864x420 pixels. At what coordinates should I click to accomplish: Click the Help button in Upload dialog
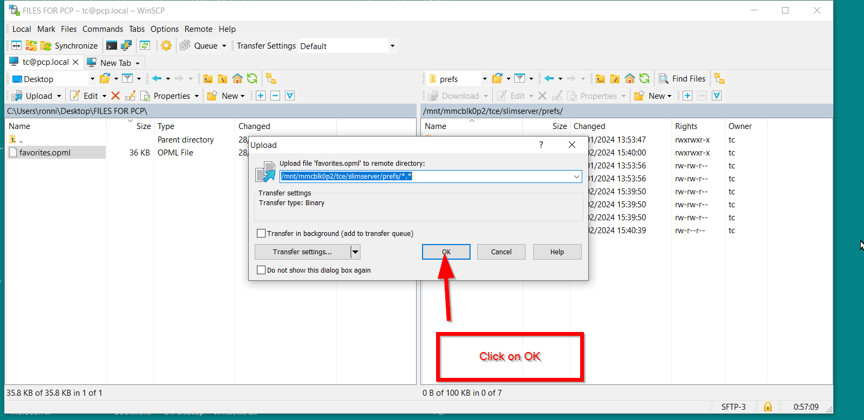tap(557, 252)
